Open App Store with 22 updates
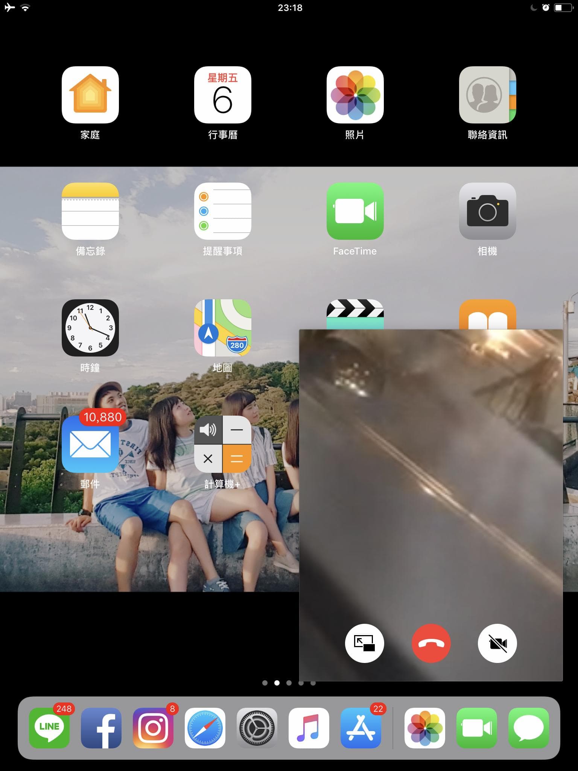The image size is (578, 771). click(x=361, y=728)
